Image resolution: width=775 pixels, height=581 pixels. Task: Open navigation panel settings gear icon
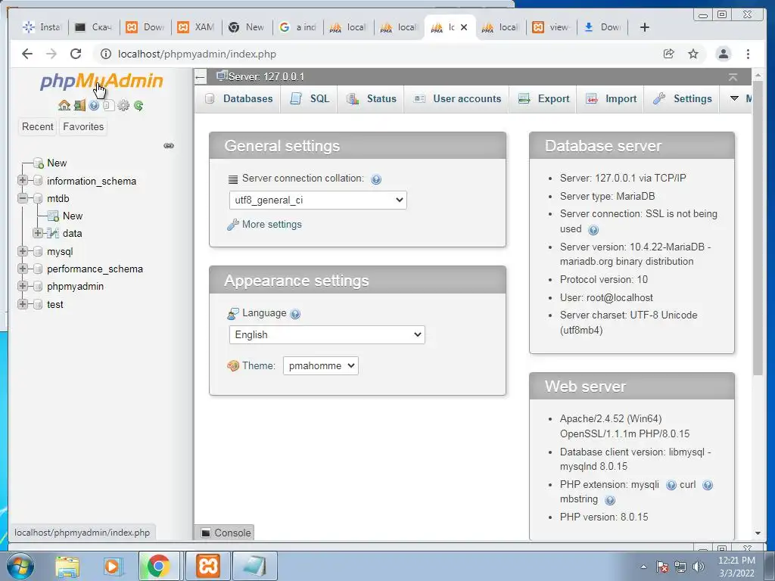click(123, 105)
